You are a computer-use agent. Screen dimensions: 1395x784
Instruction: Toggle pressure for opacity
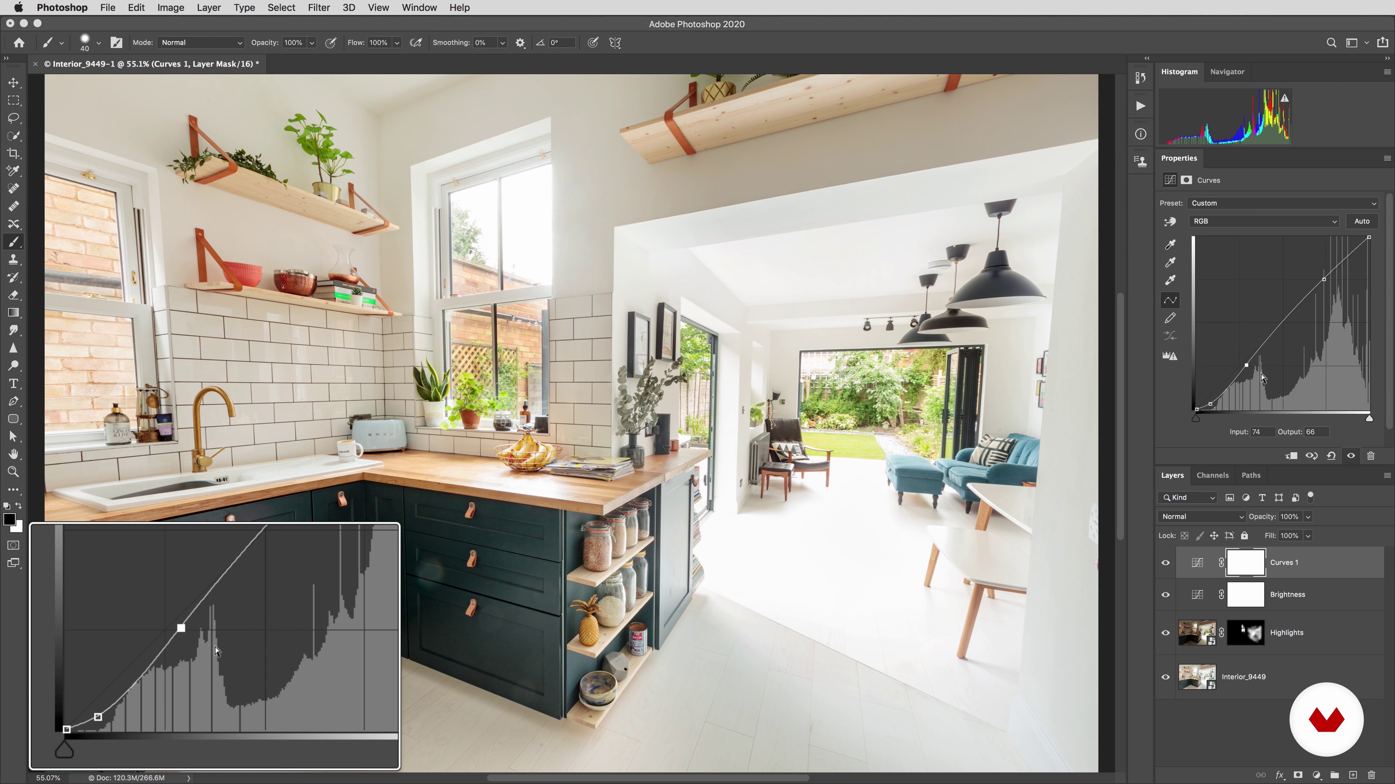point(330,43)
